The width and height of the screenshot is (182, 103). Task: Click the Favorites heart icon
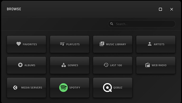(18, 44)
